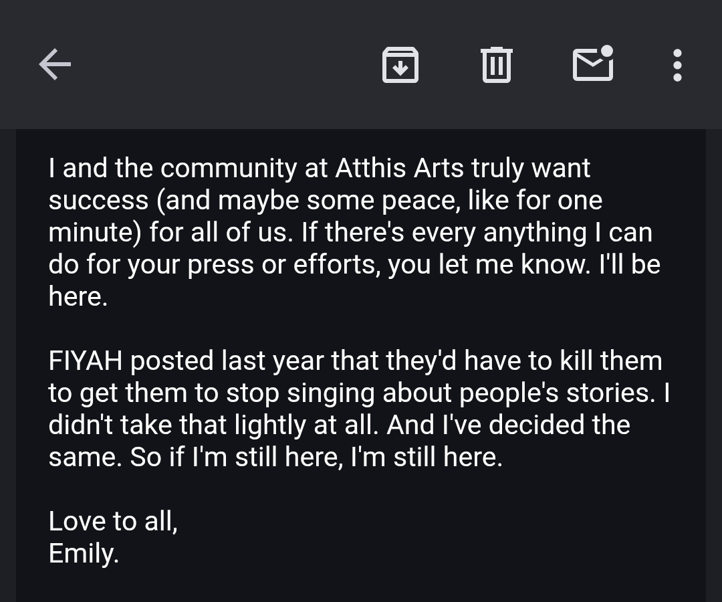Tap the word "FIYAH" in the message
This screenshot has height=602, width=722.
(x=85, y=361)
